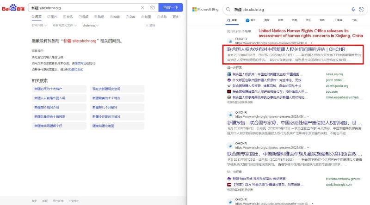Expand URL arrow beside press-releases/2022/09 result
This screenshot has height=205, width=370.
(x=308, y=116)
